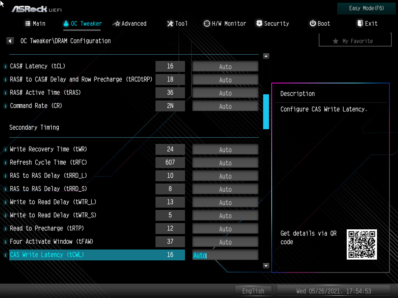Switch to the Main tab

[35, 23]
